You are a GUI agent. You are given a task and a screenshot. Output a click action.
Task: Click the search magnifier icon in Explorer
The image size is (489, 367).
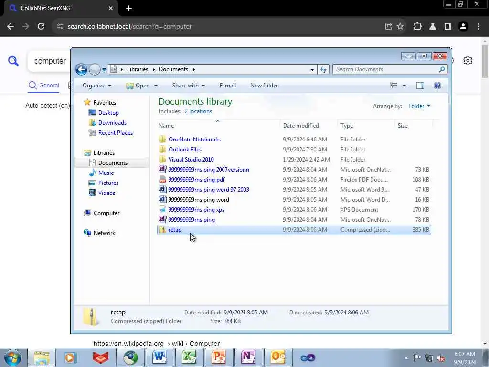click(x=442, y=69)
